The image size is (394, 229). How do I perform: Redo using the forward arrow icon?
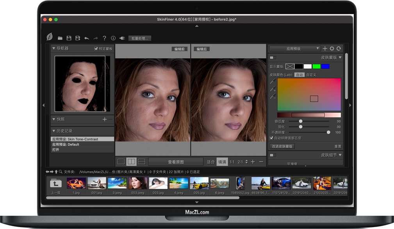click(95, 38)
